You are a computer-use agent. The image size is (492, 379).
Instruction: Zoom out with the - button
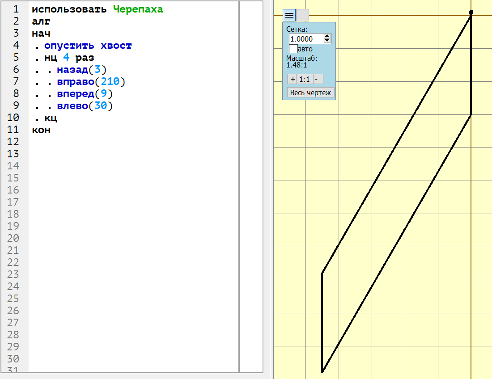click(x=317, y=79)
